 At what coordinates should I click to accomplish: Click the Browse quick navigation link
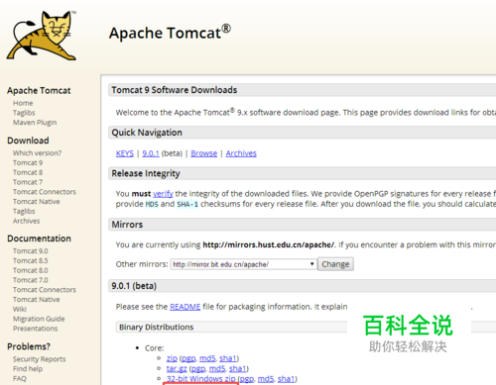click(x=204, y=153)
